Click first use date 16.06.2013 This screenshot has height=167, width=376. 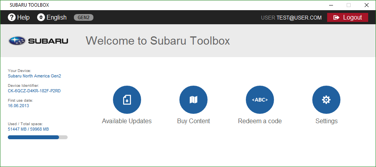18,105
